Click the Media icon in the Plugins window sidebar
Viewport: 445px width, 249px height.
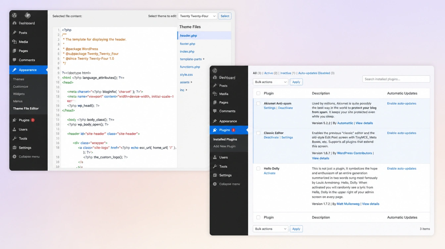[215, 94]
